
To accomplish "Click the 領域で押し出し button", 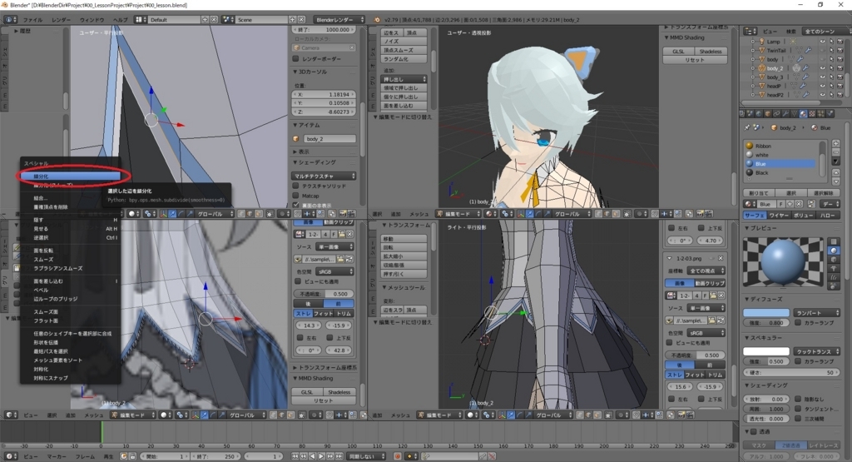I will tap(403, 87).
